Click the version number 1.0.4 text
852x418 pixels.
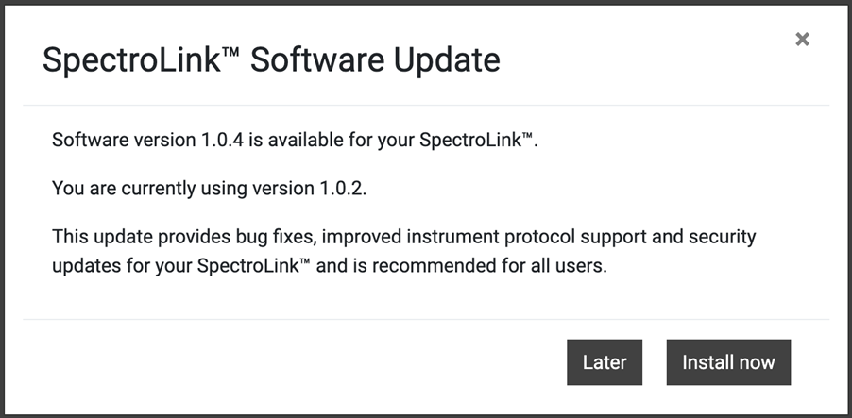[x=221, y=141]
